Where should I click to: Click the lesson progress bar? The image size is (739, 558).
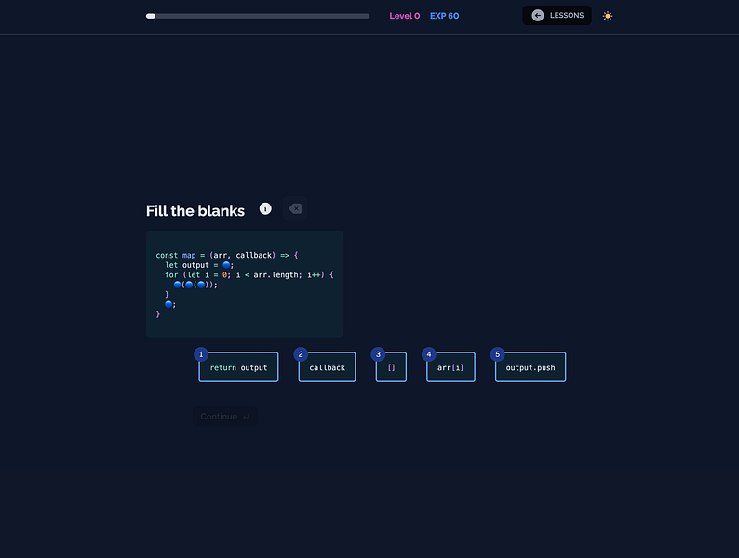(x=258, y=16)
